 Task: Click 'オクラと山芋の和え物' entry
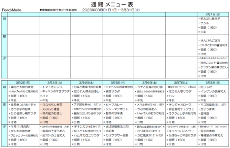[182, 113]
